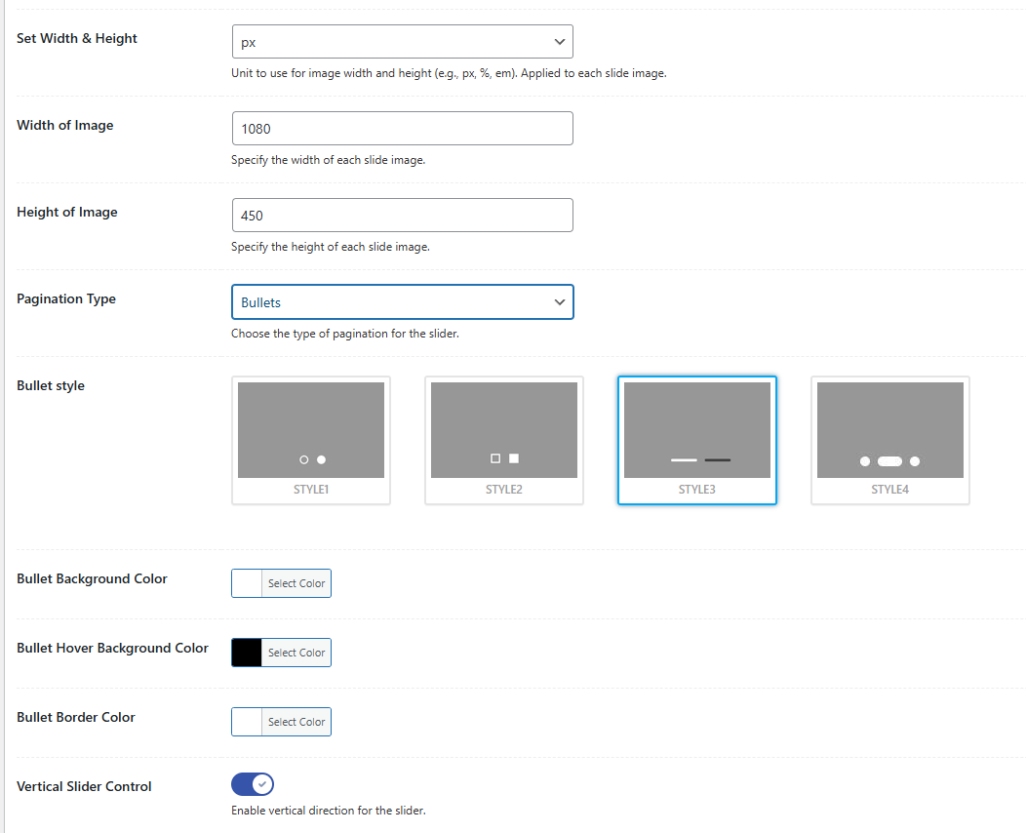The height and width of the screenshot is (833, 1026).
Task: Choose the STYLE2 square bullet style
Action: click(503, 440)
